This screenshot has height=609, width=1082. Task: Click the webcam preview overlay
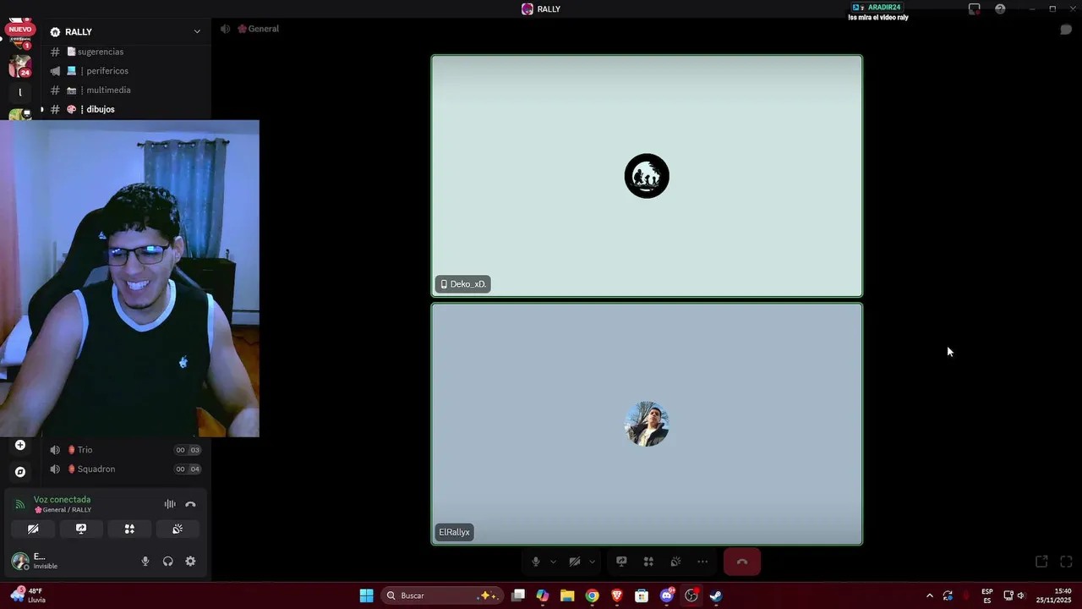129,278
